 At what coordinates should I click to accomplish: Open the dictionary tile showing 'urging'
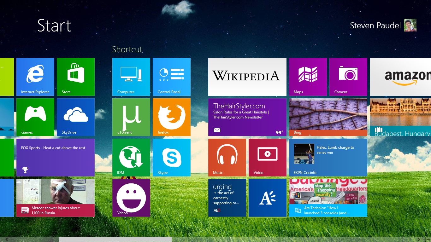(x=227, y=198)
